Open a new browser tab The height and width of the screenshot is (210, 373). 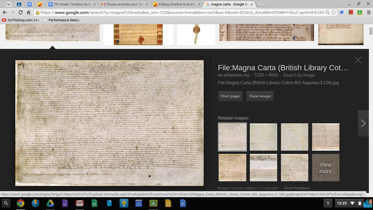pos(261,4)
